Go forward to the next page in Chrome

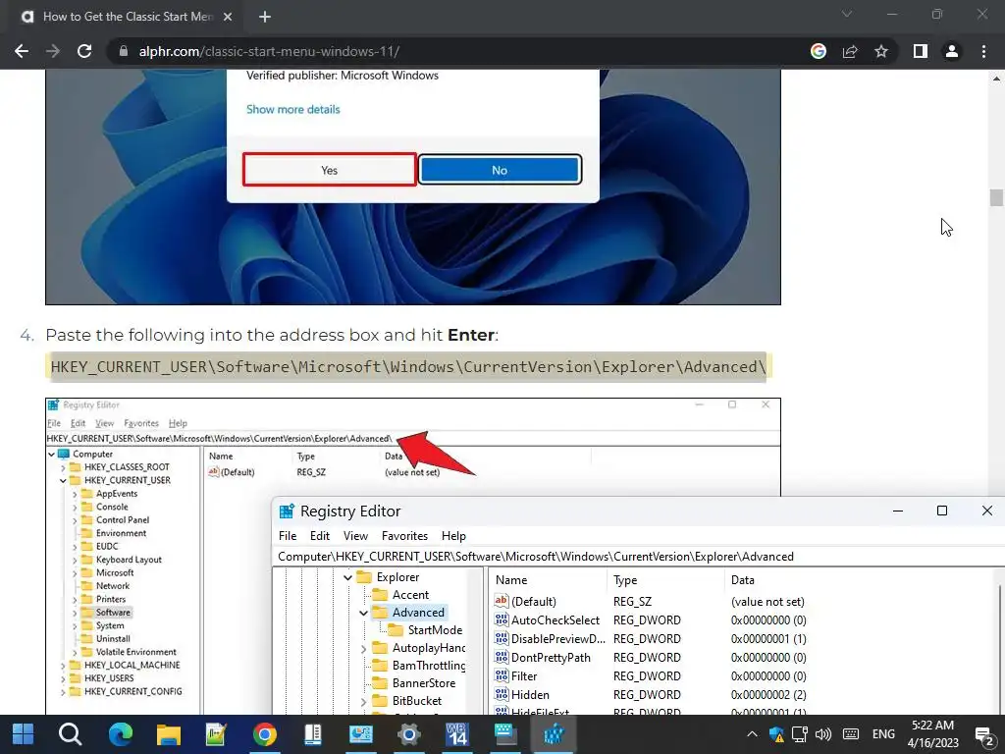click(53, 51)
